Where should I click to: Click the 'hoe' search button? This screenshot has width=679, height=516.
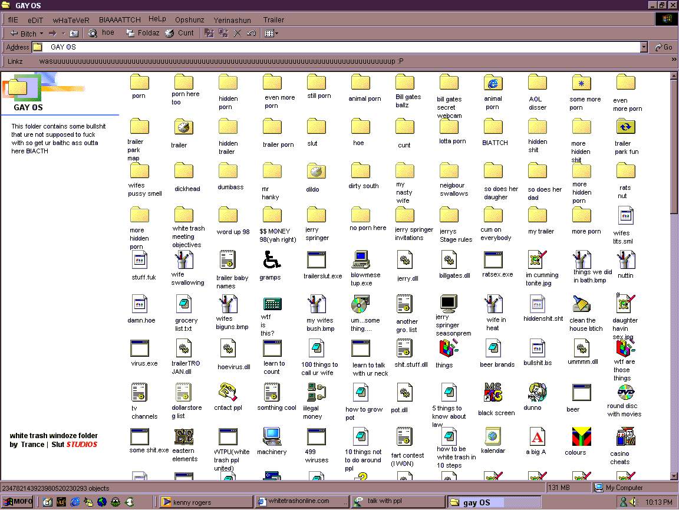click(101, 33)
